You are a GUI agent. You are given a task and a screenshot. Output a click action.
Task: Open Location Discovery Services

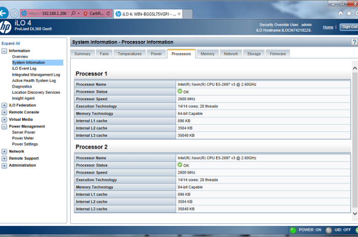pyautogui.click(x=36, y=93)
